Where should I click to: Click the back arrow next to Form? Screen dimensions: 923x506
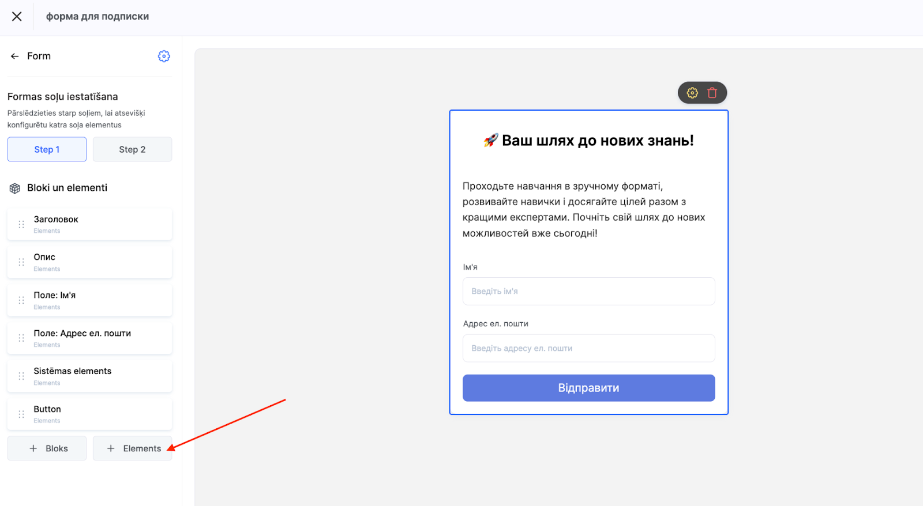tap(15, 56)
